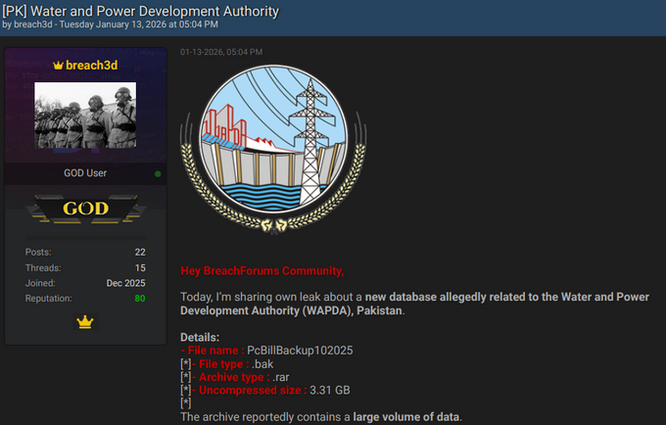Image resolution: width=666 pixels, height=425 pixels.
Task: View the gas mask soldiers avatar image
Action: 85,115
